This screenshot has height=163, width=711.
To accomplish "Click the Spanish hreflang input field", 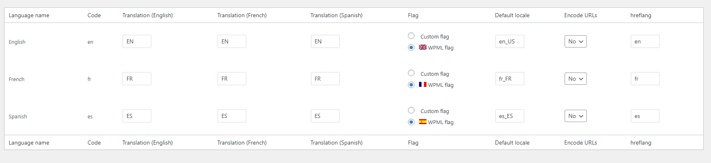I will click(645, 116).
